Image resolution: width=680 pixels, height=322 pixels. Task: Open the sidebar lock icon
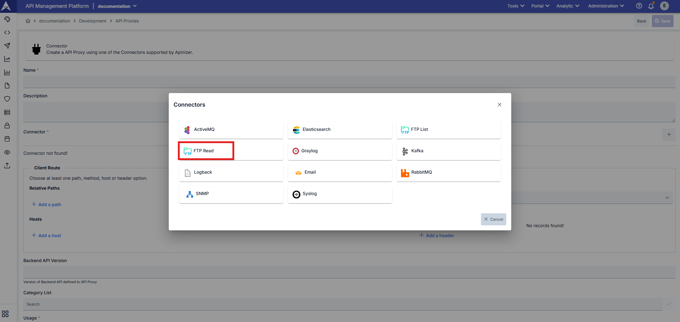click(7, 126)
